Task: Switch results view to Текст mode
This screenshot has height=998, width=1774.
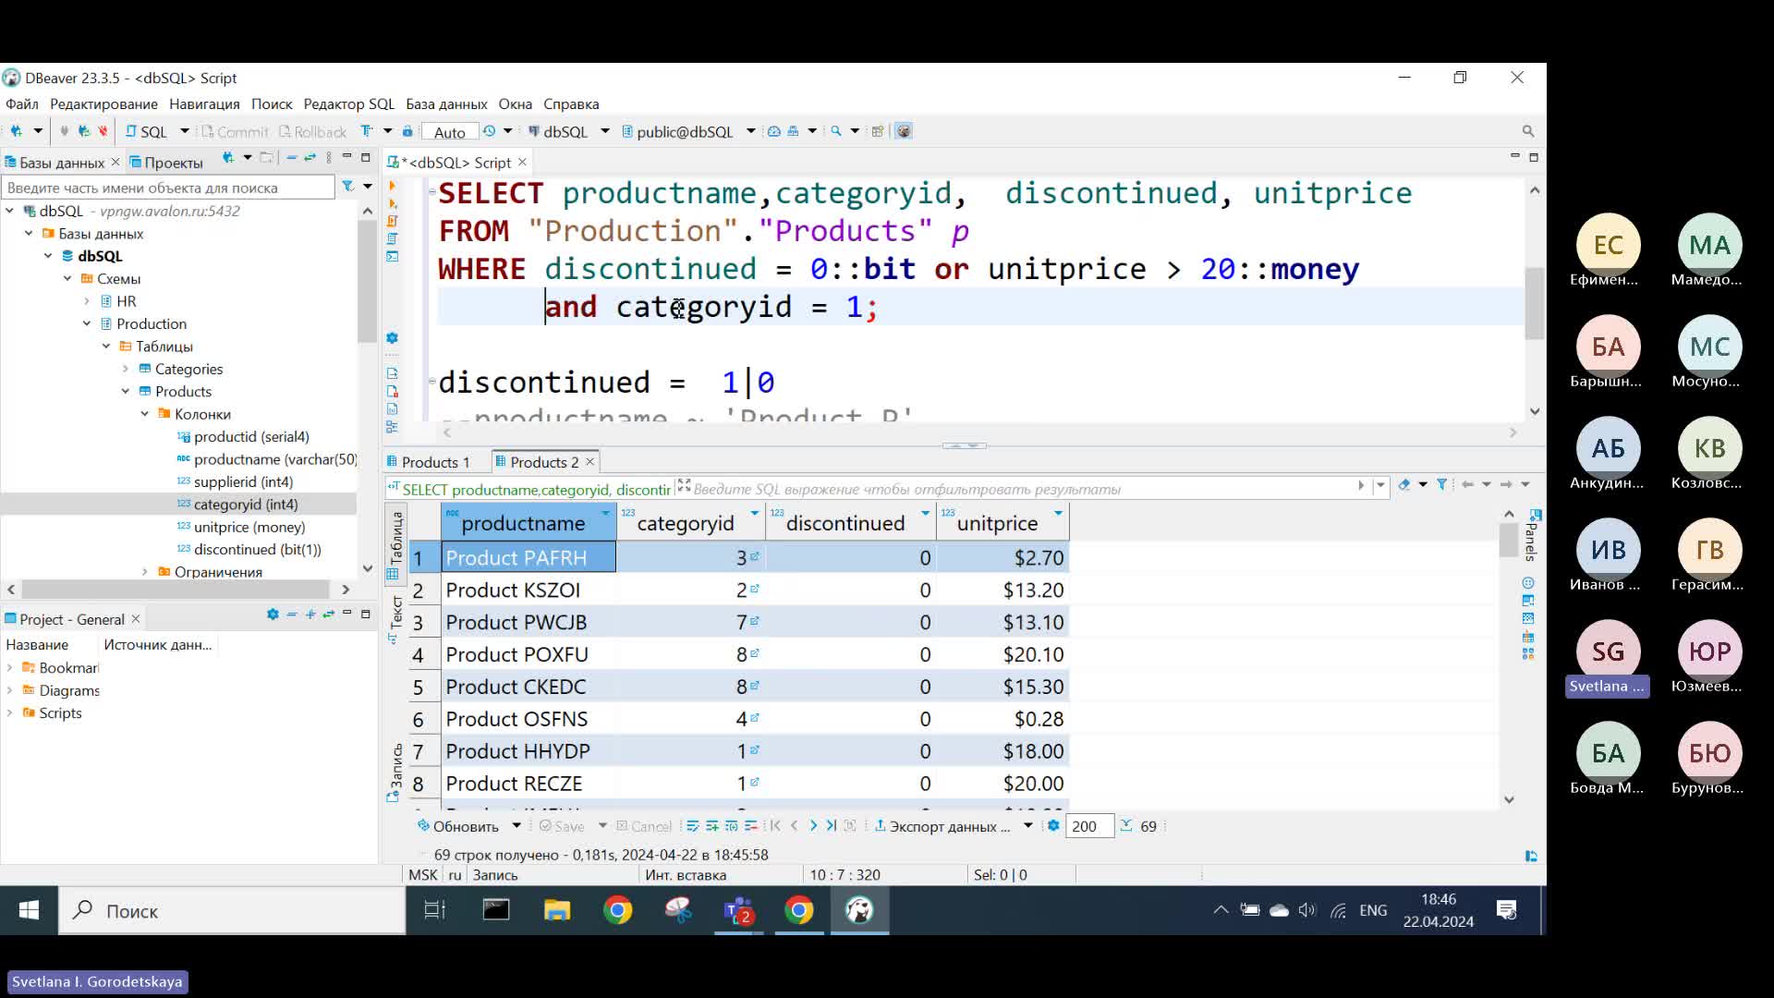Action: tap(395, 619)
